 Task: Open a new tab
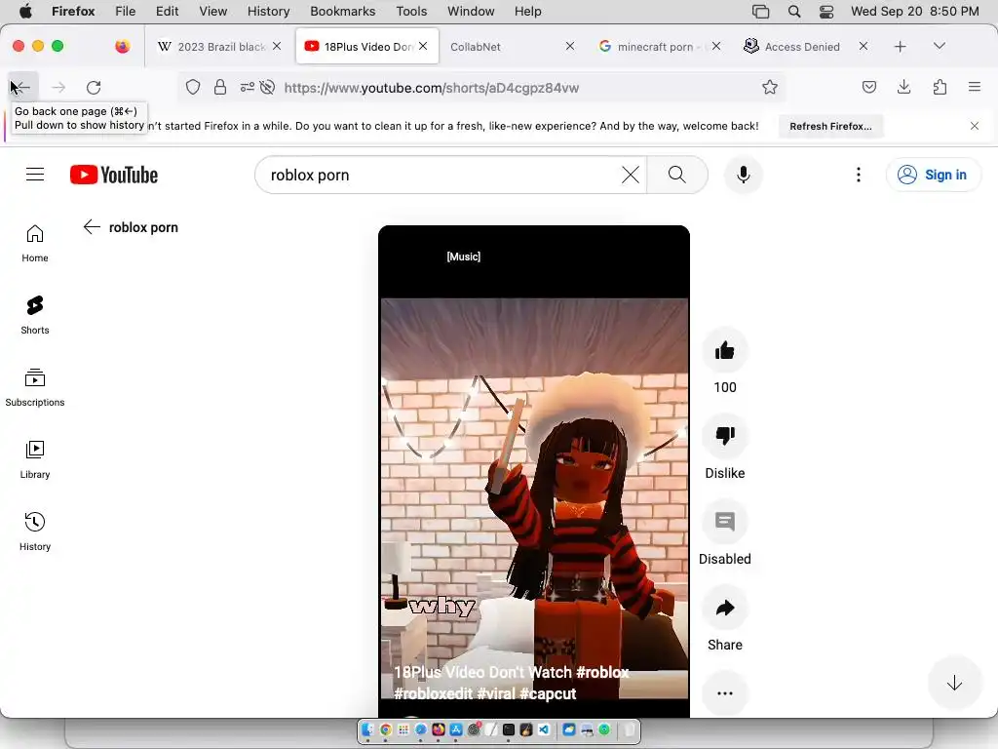click(900, 47)
